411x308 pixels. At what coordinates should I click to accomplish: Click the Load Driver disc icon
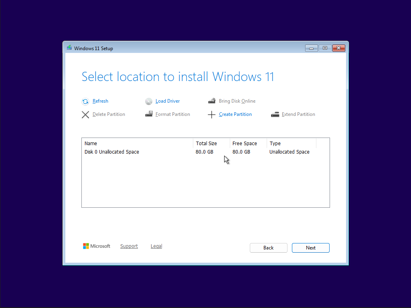click(149, 101)
